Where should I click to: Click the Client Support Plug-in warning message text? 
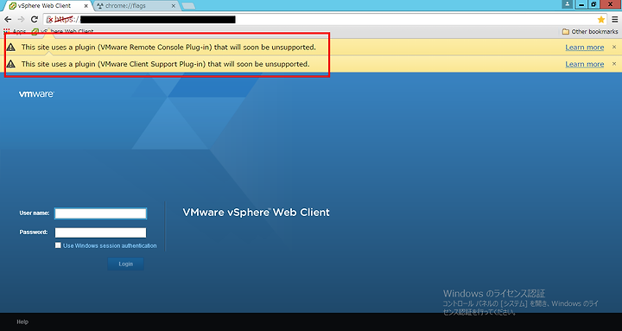pyautogui.click(x=165, y=64)
